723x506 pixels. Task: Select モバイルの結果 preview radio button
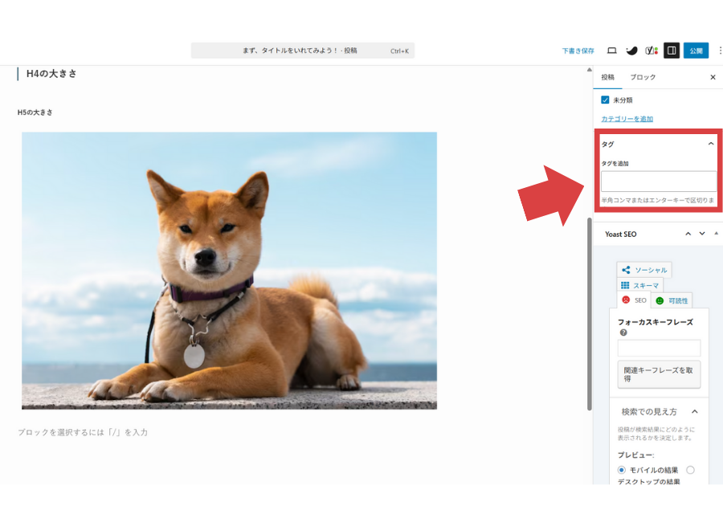pyautogui.click(x=622, y=470)
